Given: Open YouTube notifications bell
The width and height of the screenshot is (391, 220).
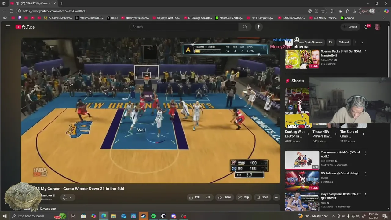Looking at the screenshot, I should click(x=366, y=27).
